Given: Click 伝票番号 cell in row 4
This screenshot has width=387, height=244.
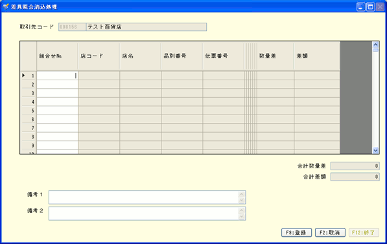Looking at the screenshot, I should click(x=224, y=102).
